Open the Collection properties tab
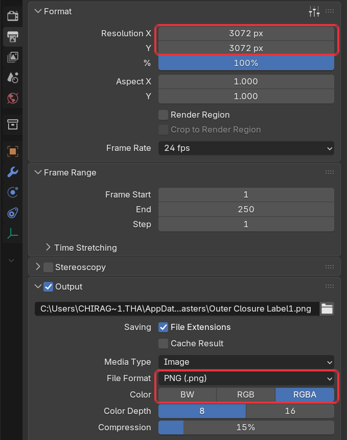The image size is (347, 440). click(x=13, y=124)
